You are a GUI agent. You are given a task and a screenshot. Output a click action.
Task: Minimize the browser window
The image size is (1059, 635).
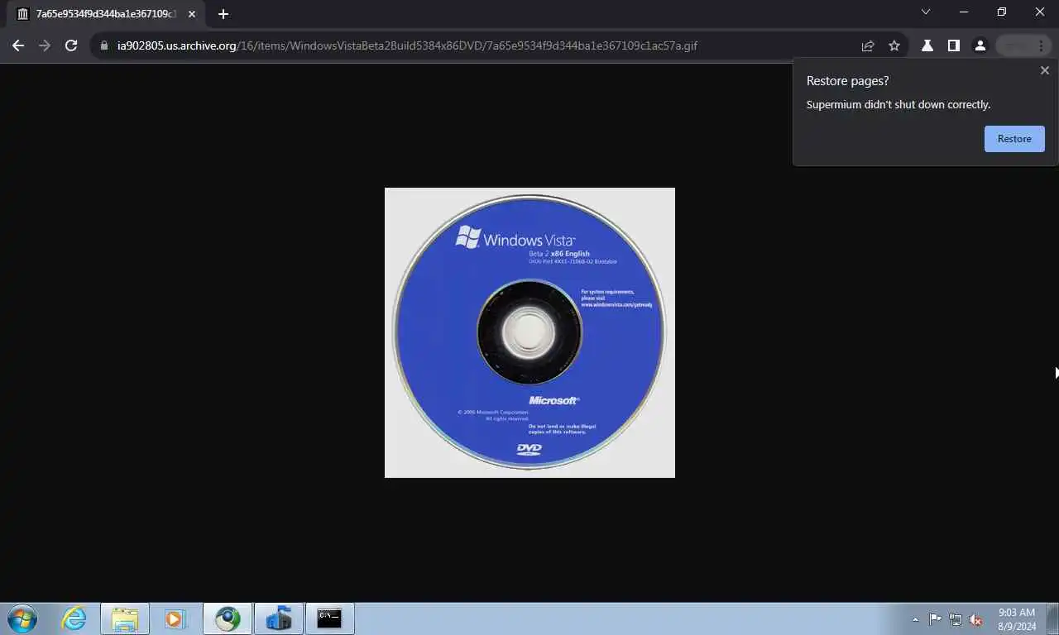(964, 12)
